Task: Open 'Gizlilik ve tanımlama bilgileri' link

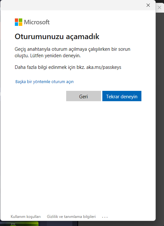Action: 71,217
